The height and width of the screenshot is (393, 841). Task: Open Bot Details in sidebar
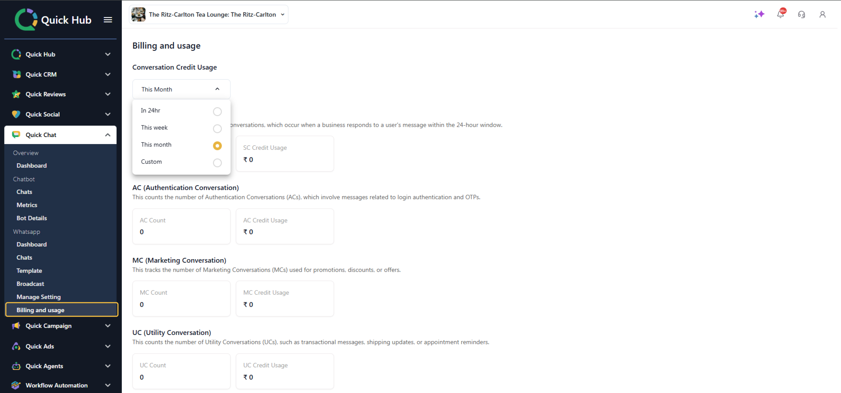coord(32,218)
